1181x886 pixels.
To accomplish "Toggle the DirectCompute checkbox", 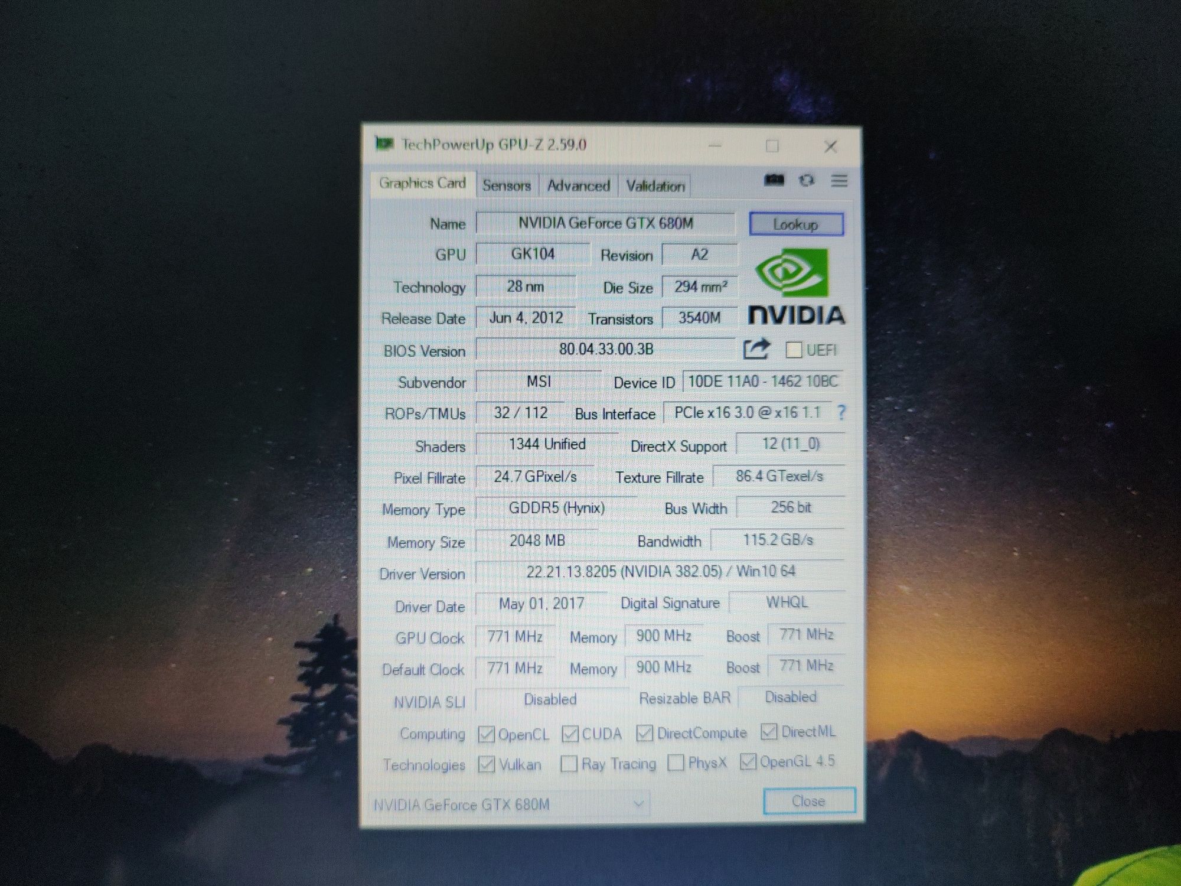I will point(644,733).
